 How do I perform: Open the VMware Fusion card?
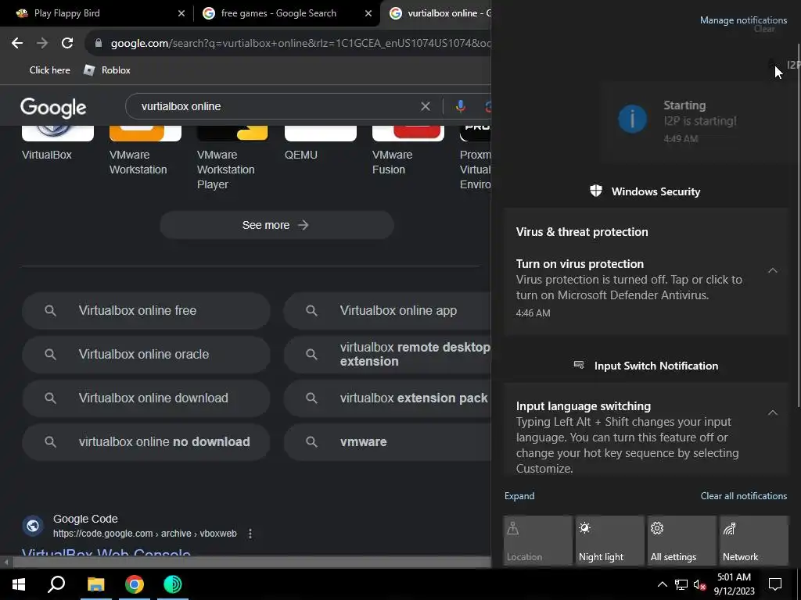tap(408, 151)
